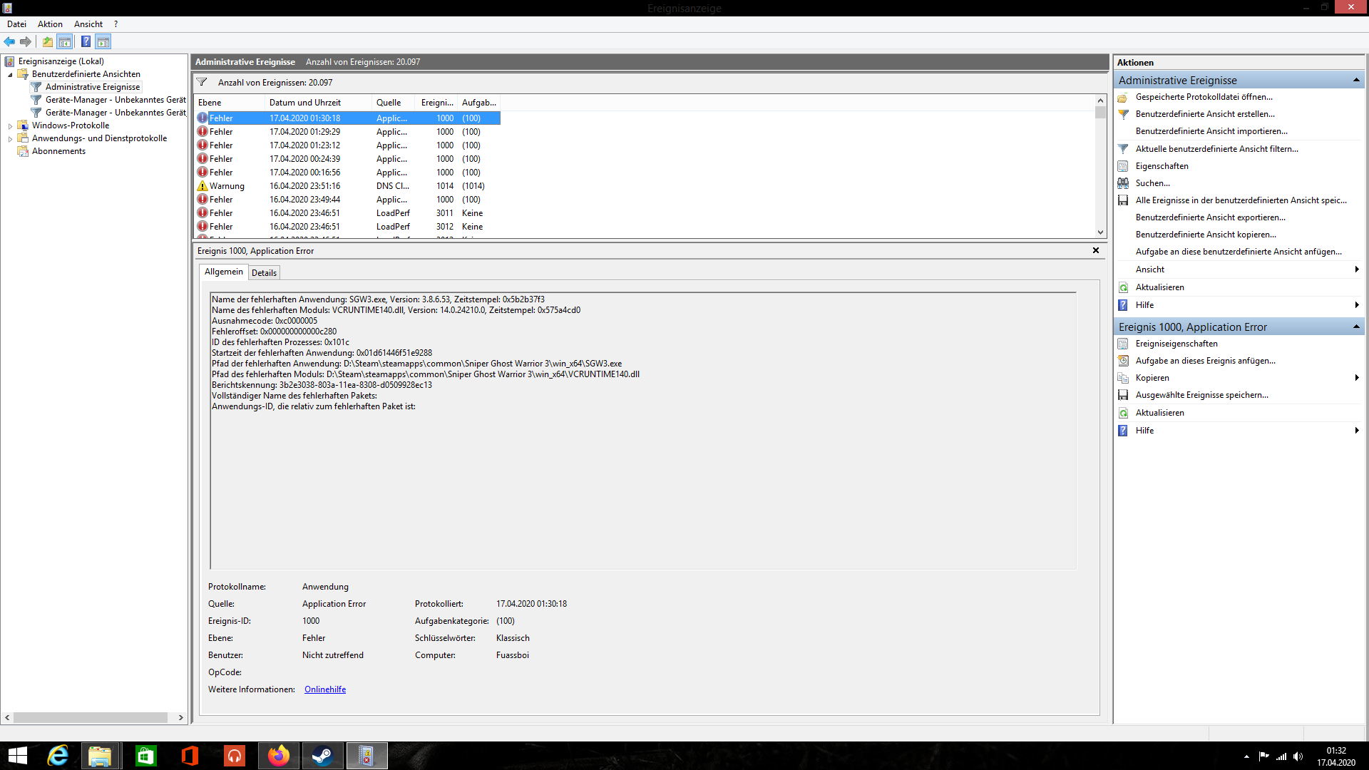Click the up-one-level folder toolbar icon
The image size is (1369, 770).
tap(47, 41)
